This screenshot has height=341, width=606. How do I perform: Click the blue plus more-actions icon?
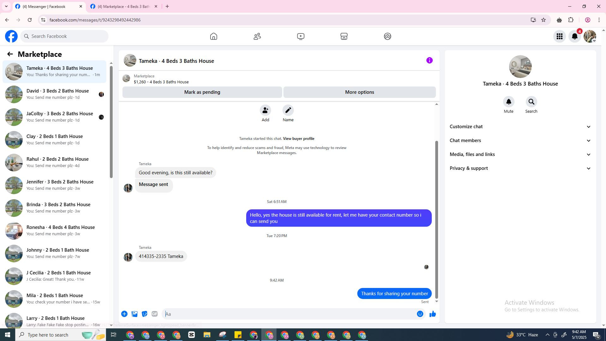pos(124,314)
